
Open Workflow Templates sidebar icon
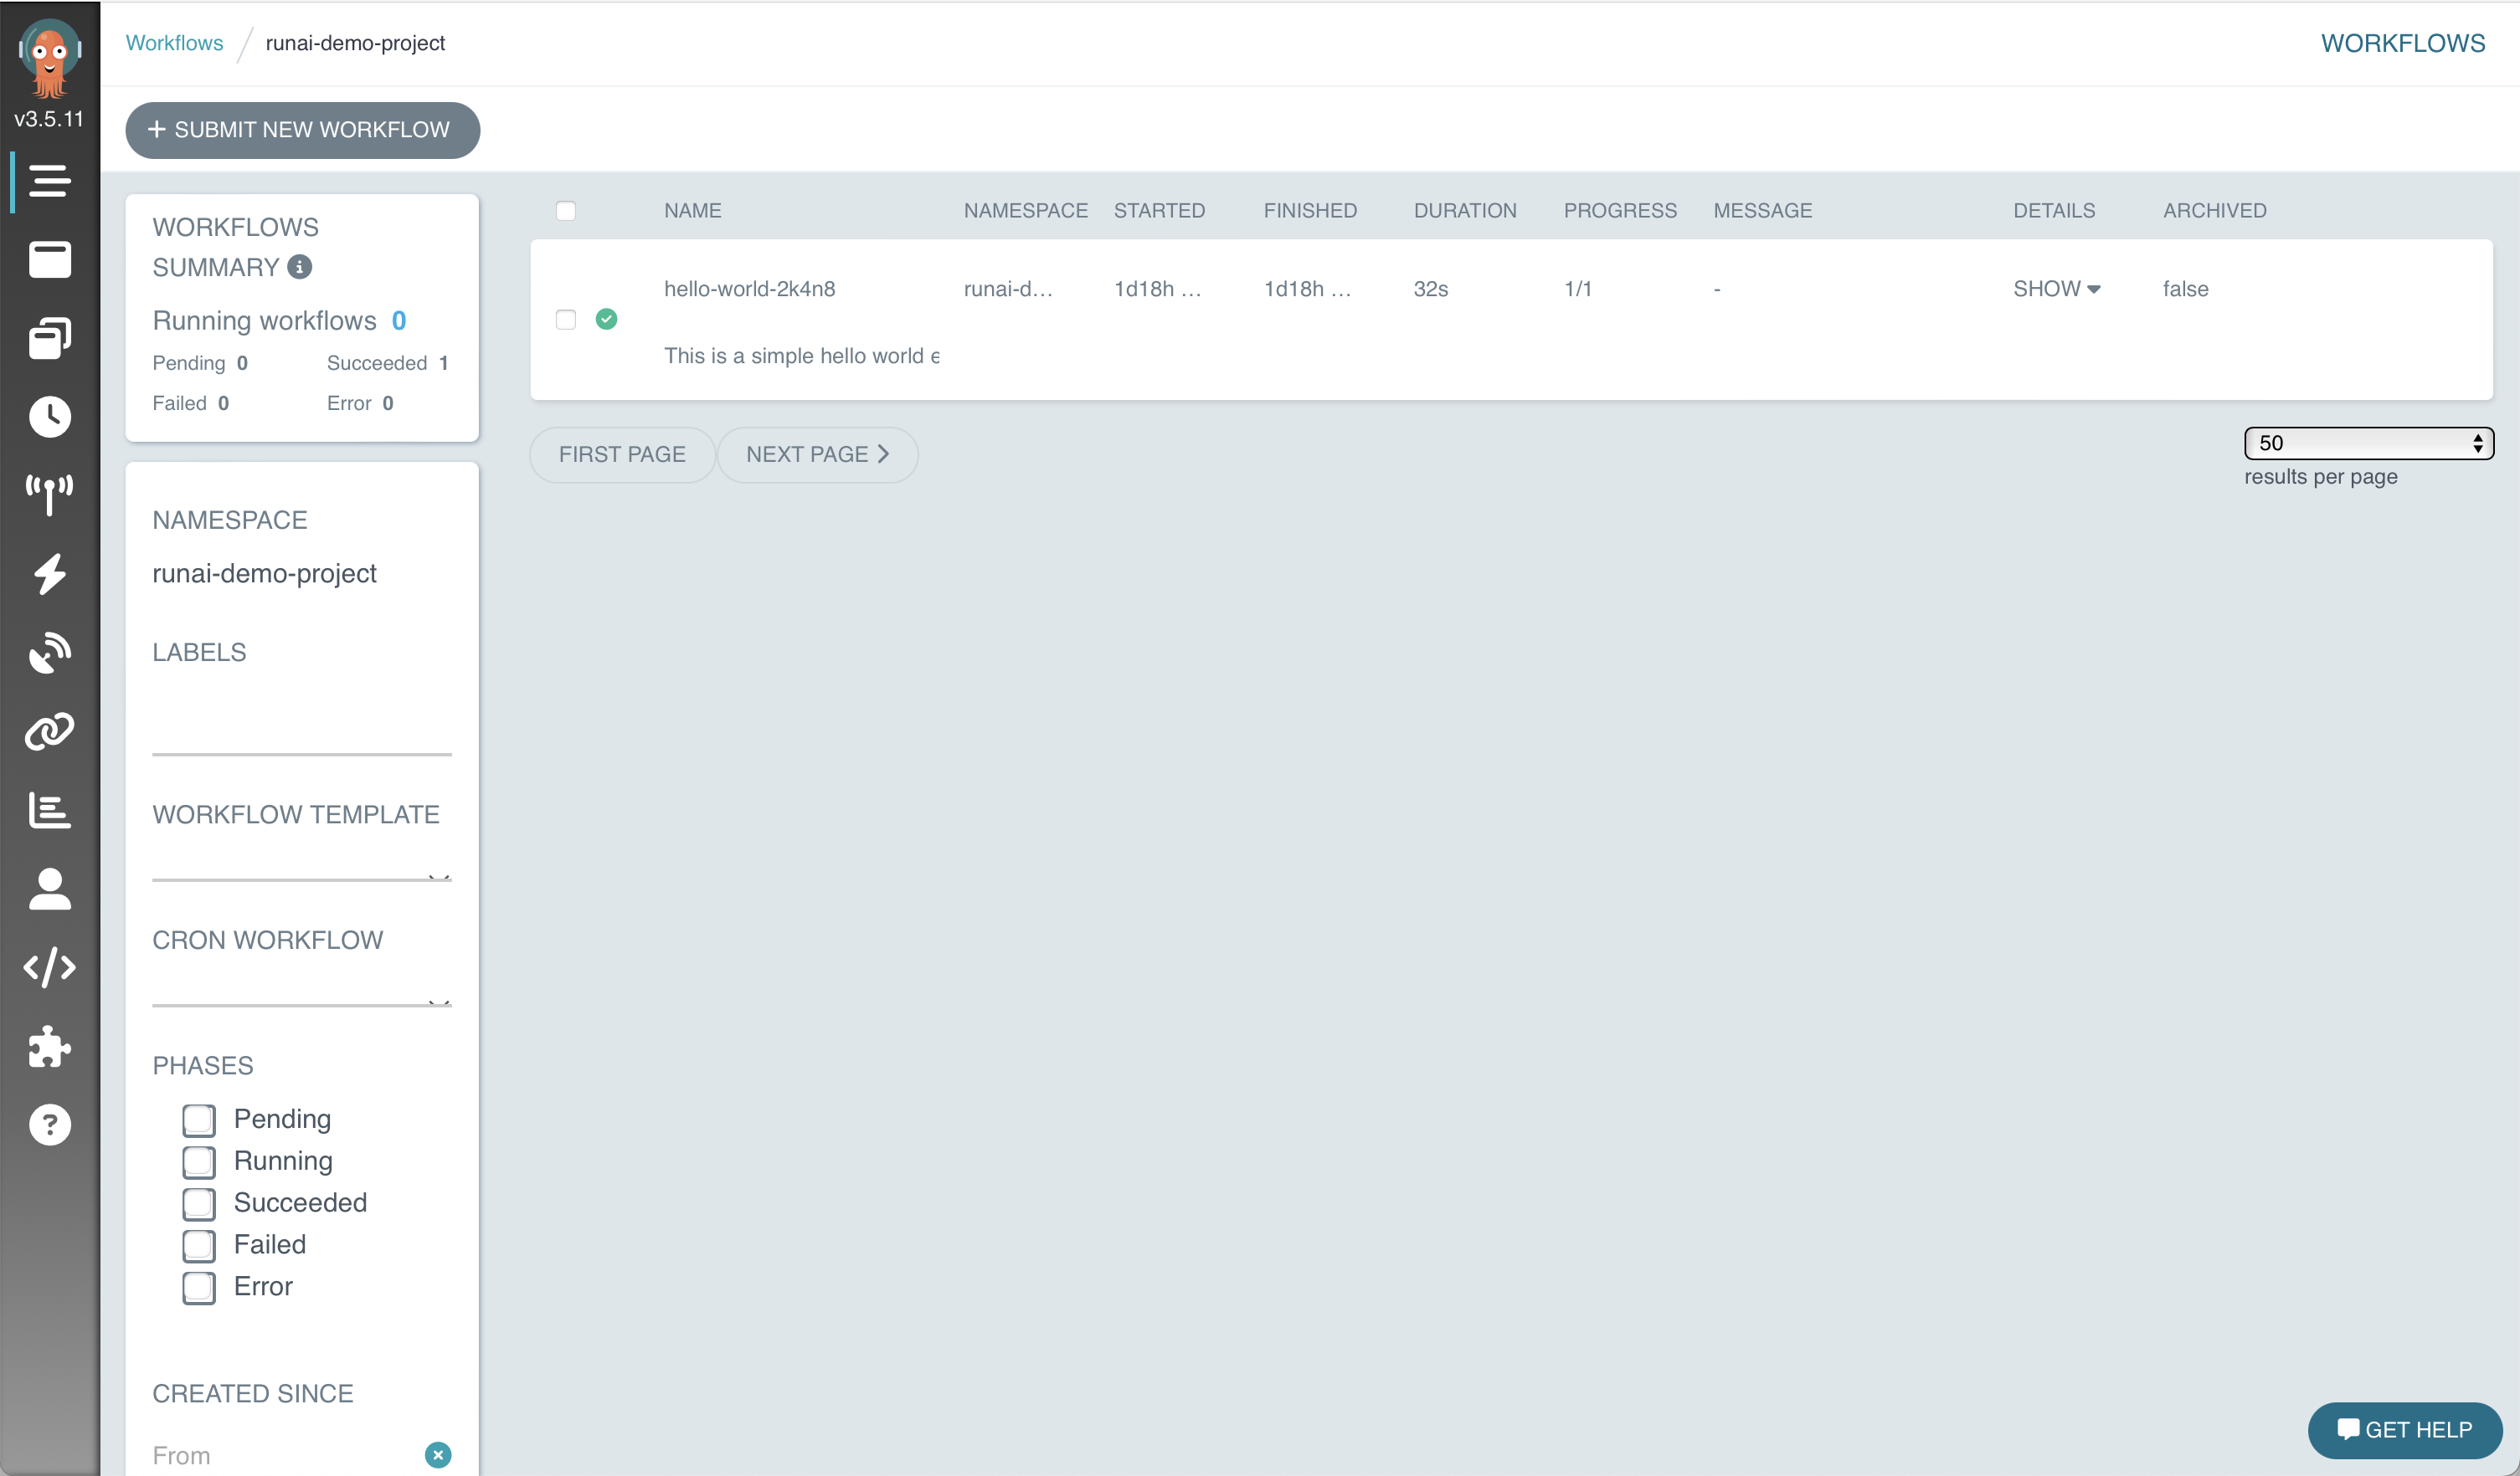49,260
